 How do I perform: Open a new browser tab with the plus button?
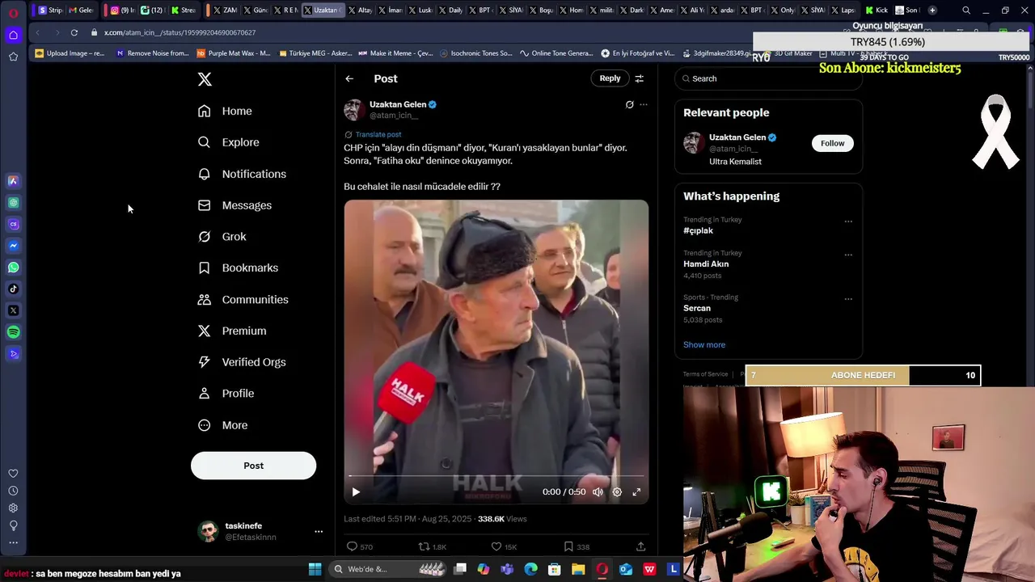tap(932, 11)
